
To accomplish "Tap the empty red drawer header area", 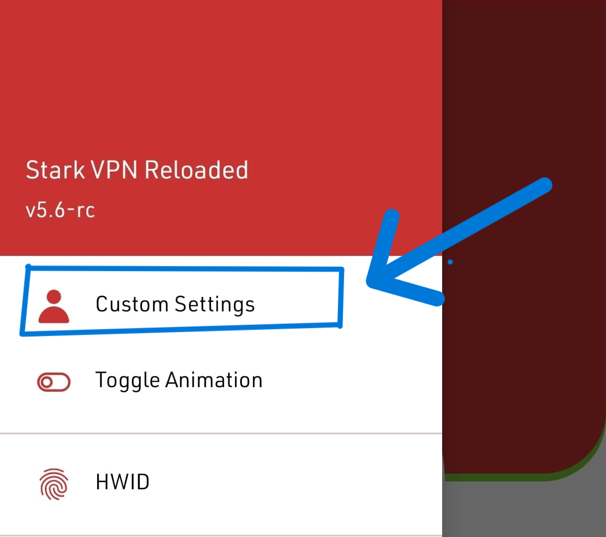I will coord(221,77).
